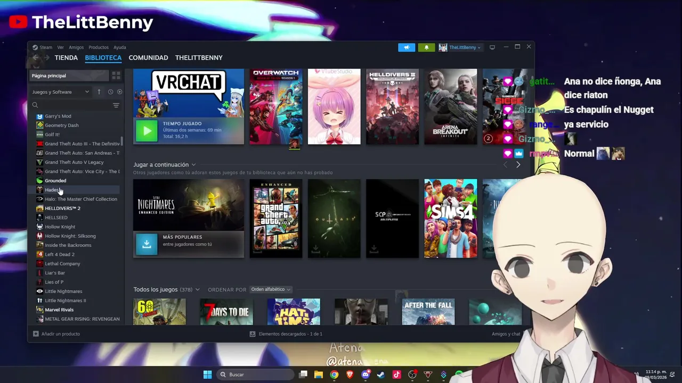682x383 pixels.
Task: Open the Overwatch game cover
Action: (x=276, y=106)
